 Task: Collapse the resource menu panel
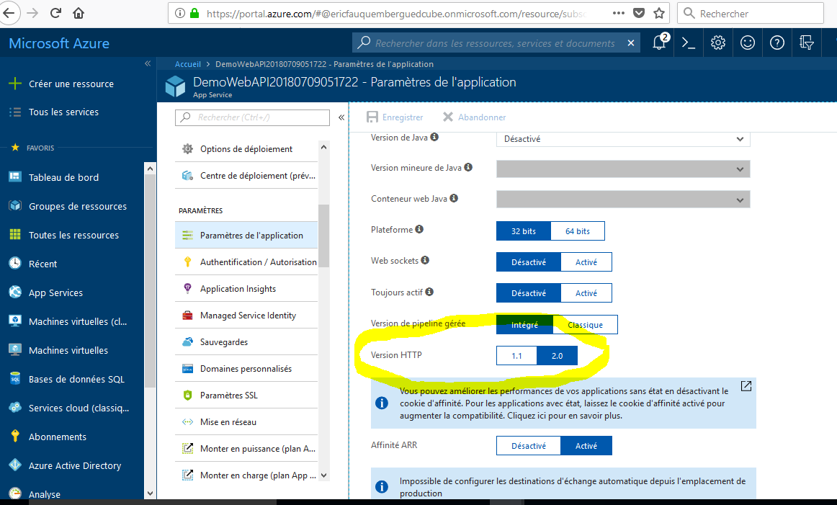pyautogui.click(x=341, y=117)
